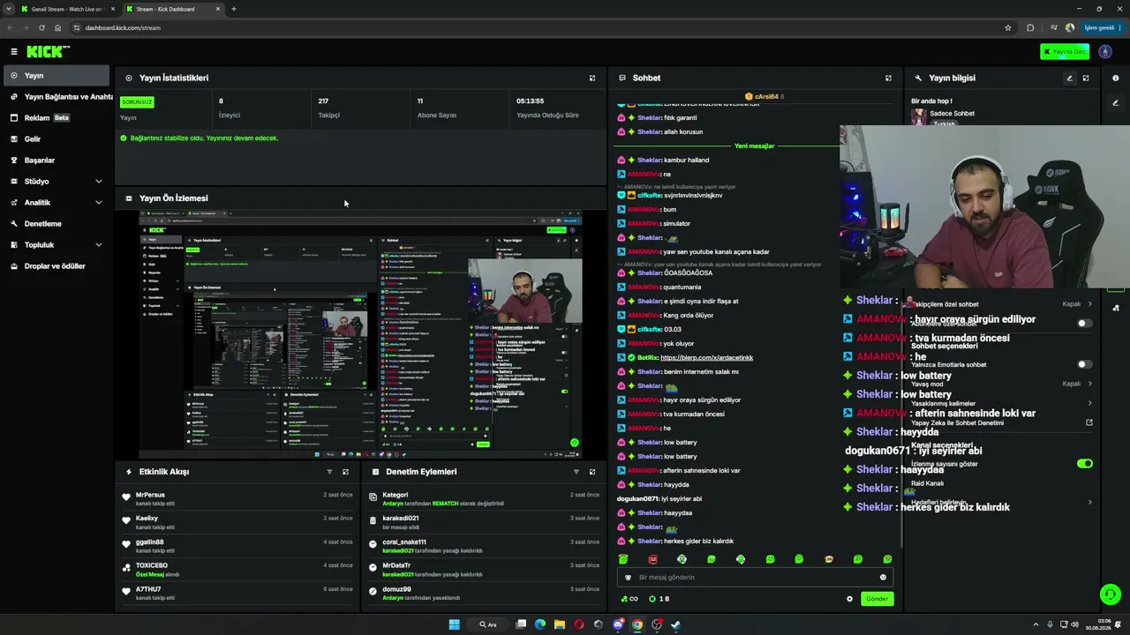
Task: Open the Denetim Eylemleri filter dropdown
Action: tap(576, 472)
